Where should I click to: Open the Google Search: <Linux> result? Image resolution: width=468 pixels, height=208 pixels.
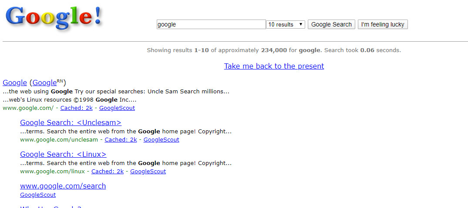pos(63,154)
